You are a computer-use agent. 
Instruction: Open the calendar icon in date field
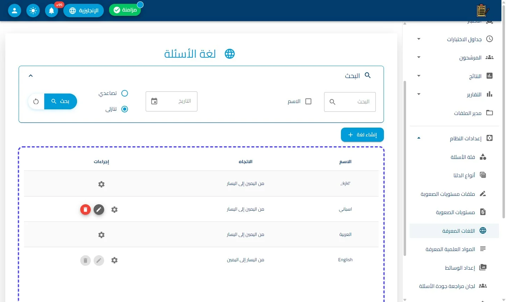coord(154,101)
